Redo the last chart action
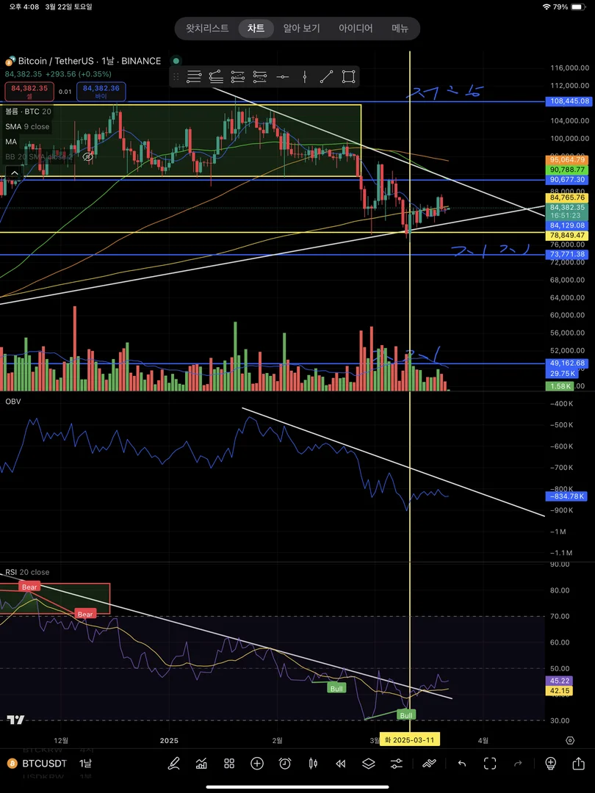Screen dimensions: 595x793 (x=518, y=763)
